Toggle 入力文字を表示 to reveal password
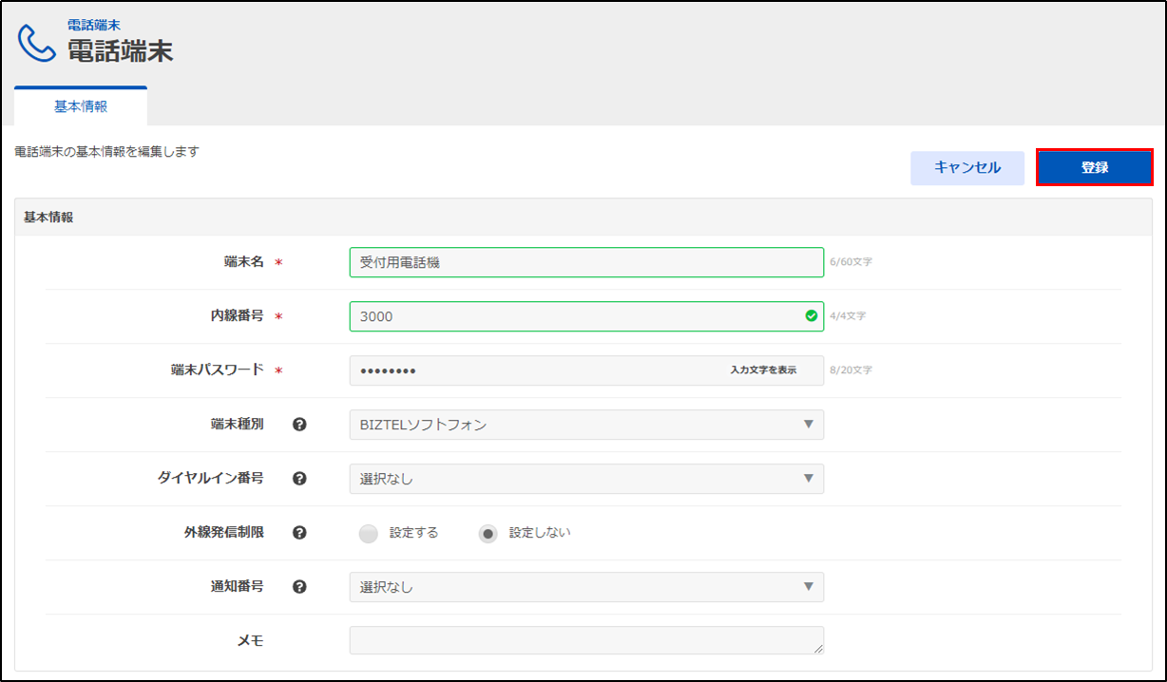Viewport: 1167px width, 682px height. pos(763,370)
